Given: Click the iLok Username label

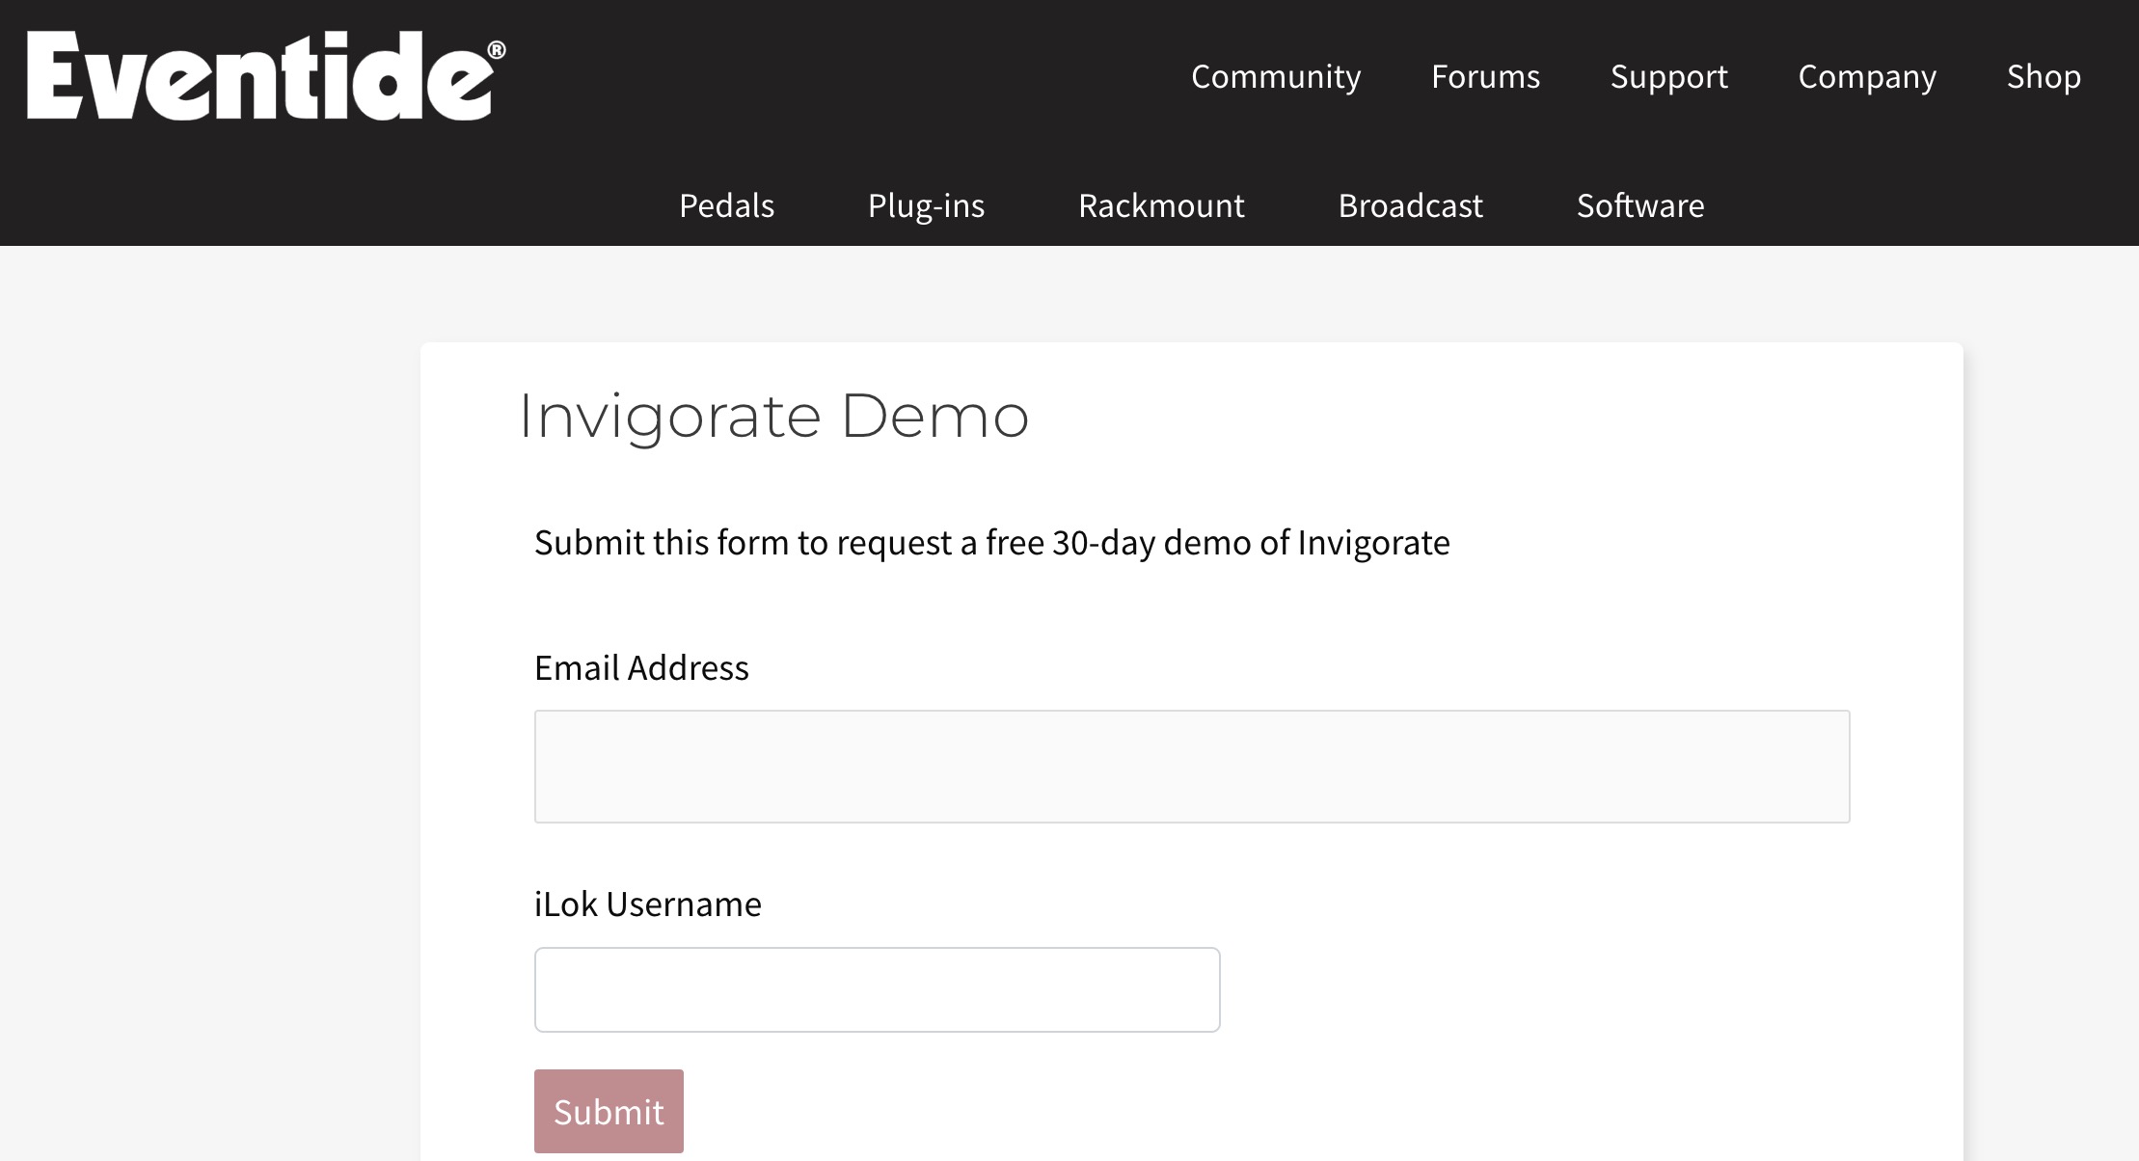Looking at the screenshot, I should pyautogui.click(x=648, y=904).
